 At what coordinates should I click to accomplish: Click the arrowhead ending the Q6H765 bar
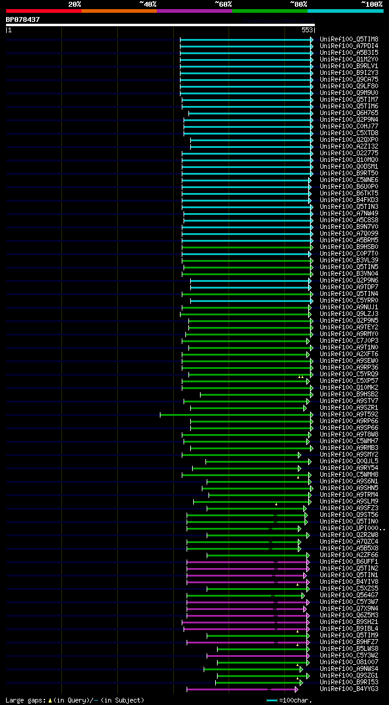[312, 113]
